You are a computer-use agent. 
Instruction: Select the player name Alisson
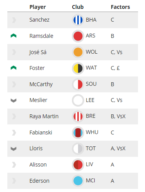point(38,165)
